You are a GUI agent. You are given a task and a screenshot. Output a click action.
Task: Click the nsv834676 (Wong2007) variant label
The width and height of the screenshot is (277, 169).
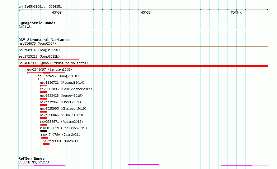pyautogui.click(x=37, y=43)
